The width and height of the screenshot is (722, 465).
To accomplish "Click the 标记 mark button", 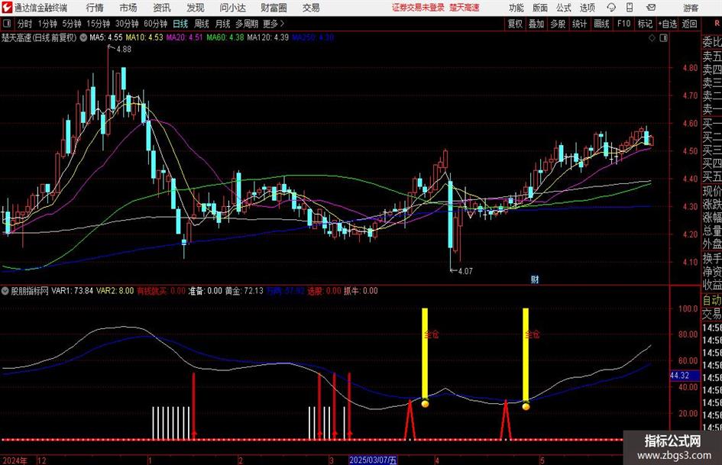I will tap(645, 24).
